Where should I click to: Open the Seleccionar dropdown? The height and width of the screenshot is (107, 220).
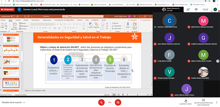pos(117,28)
